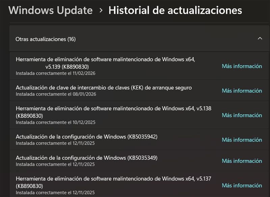Open "Más información" for KB890830 v5.139
Viewport: 270px width, 197px height.
point(243,66)
